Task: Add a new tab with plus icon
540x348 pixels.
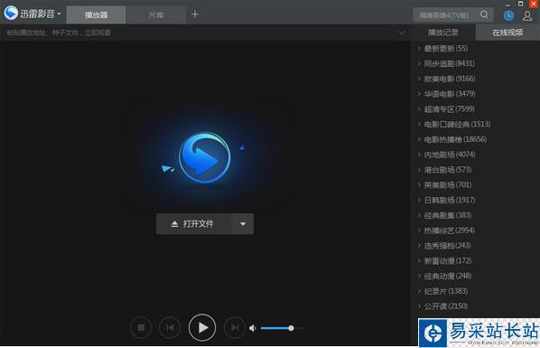Action: pos(195,14)
